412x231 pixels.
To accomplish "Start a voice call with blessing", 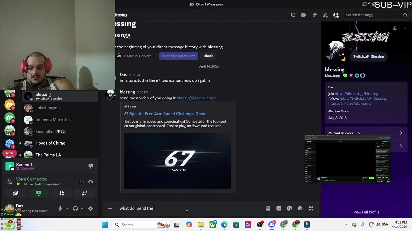I will [x=293, y=15].
